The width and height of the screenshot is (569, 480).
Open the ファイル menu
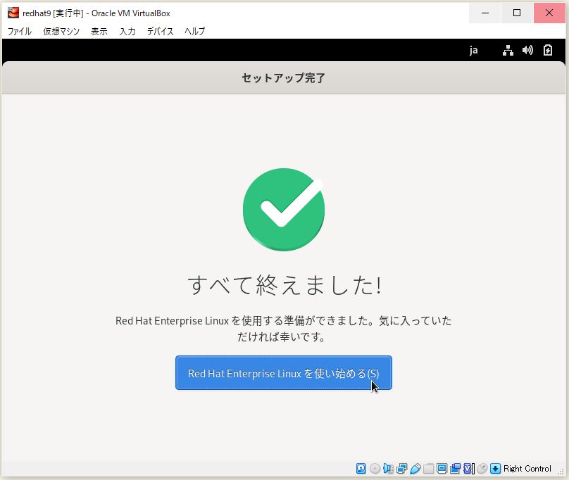coord(20,31)
